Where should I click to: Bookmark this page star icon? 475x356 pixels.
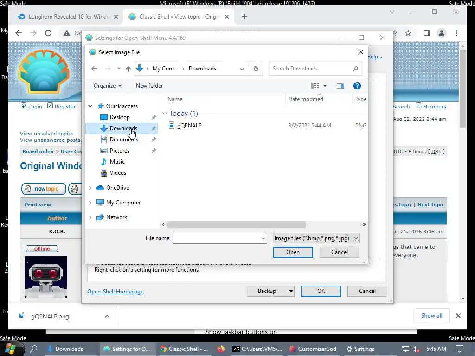coord(408,33)
